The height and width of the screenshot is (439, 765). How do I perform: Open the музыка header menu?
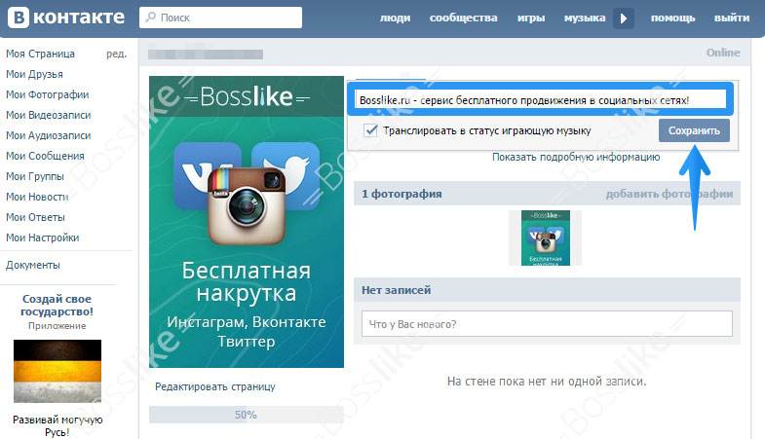point(585,18)
